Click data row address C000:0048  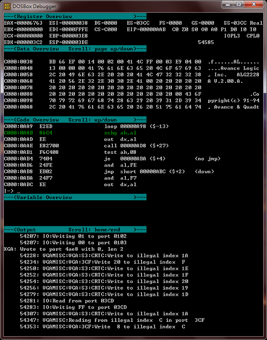point(18,68)
